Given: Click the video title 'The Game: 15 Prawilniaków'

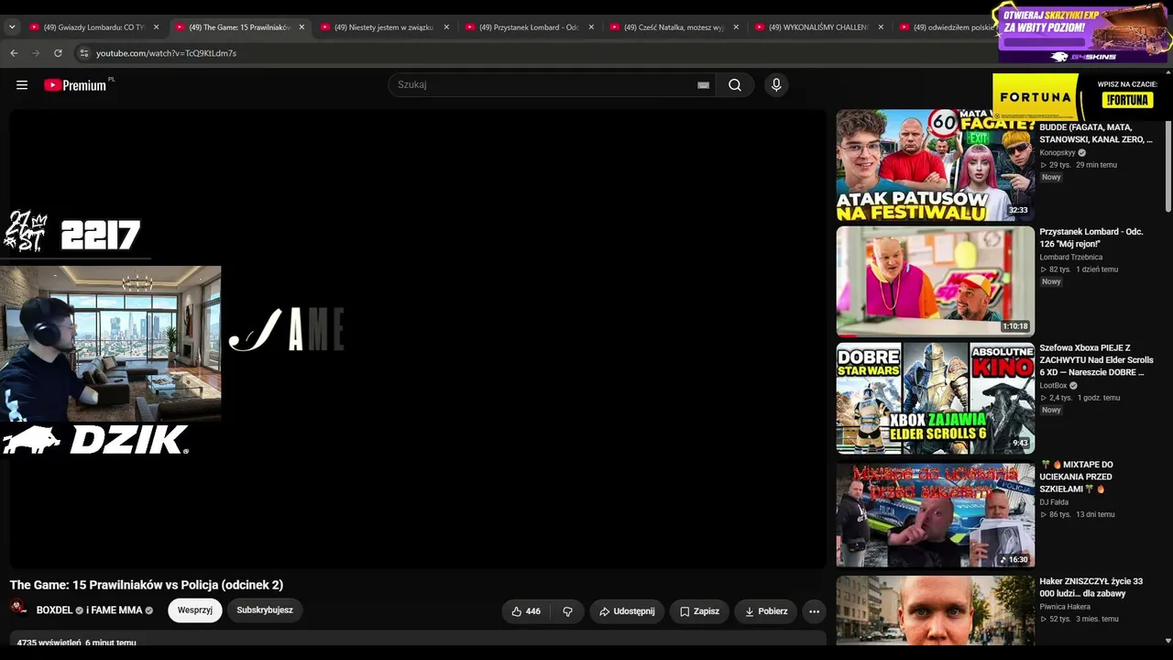Looking at the screenshot, I should pyautogui.click(x=147, y=585).
